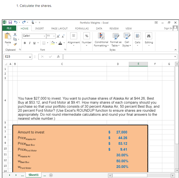
Task: Click the Save icon in quick access toolbar
Action: tap(10, 22)
